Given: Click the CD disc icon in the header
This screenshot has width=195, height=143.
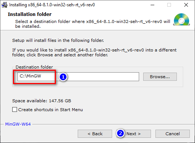Looking at the screenshot, I should pos(181,20).
